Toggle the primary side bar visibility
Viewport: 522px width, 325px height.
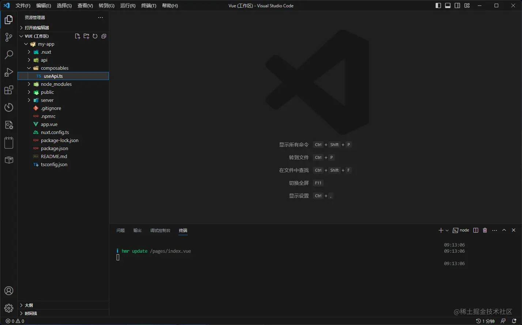pos(438,5)
